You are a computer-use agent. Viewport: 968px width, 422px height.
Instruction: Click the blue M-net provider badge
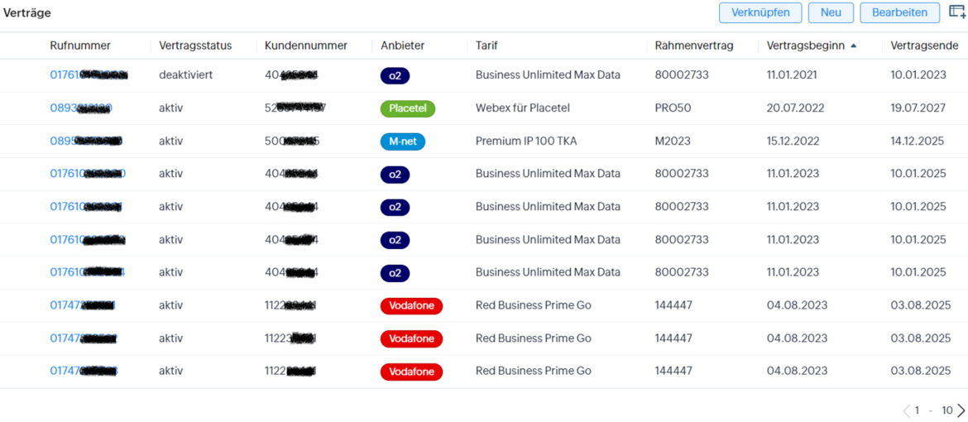[403, 141]
